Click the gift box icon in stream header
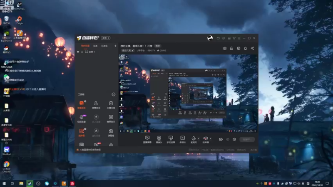Viewport: 333px width, 187px height. click(x=225, y=48)
